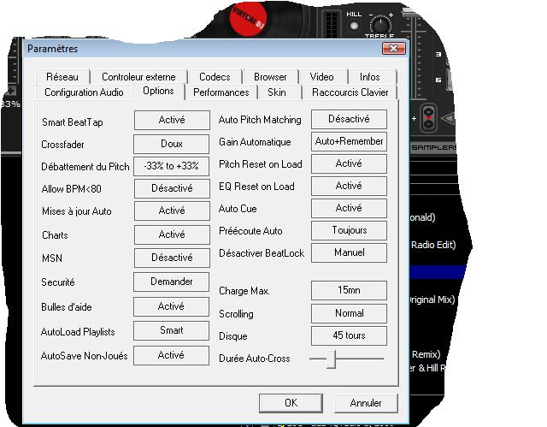The height and width of the screenshot is (427, 547).
Task: Click the treble knob in VirtualDJ
Action: [380, 25]
